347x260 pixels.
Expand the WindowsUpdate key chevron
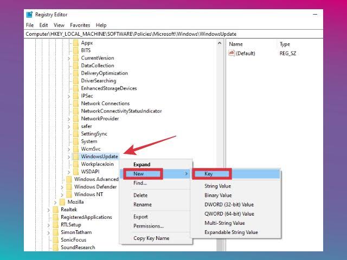click(69, 157)
